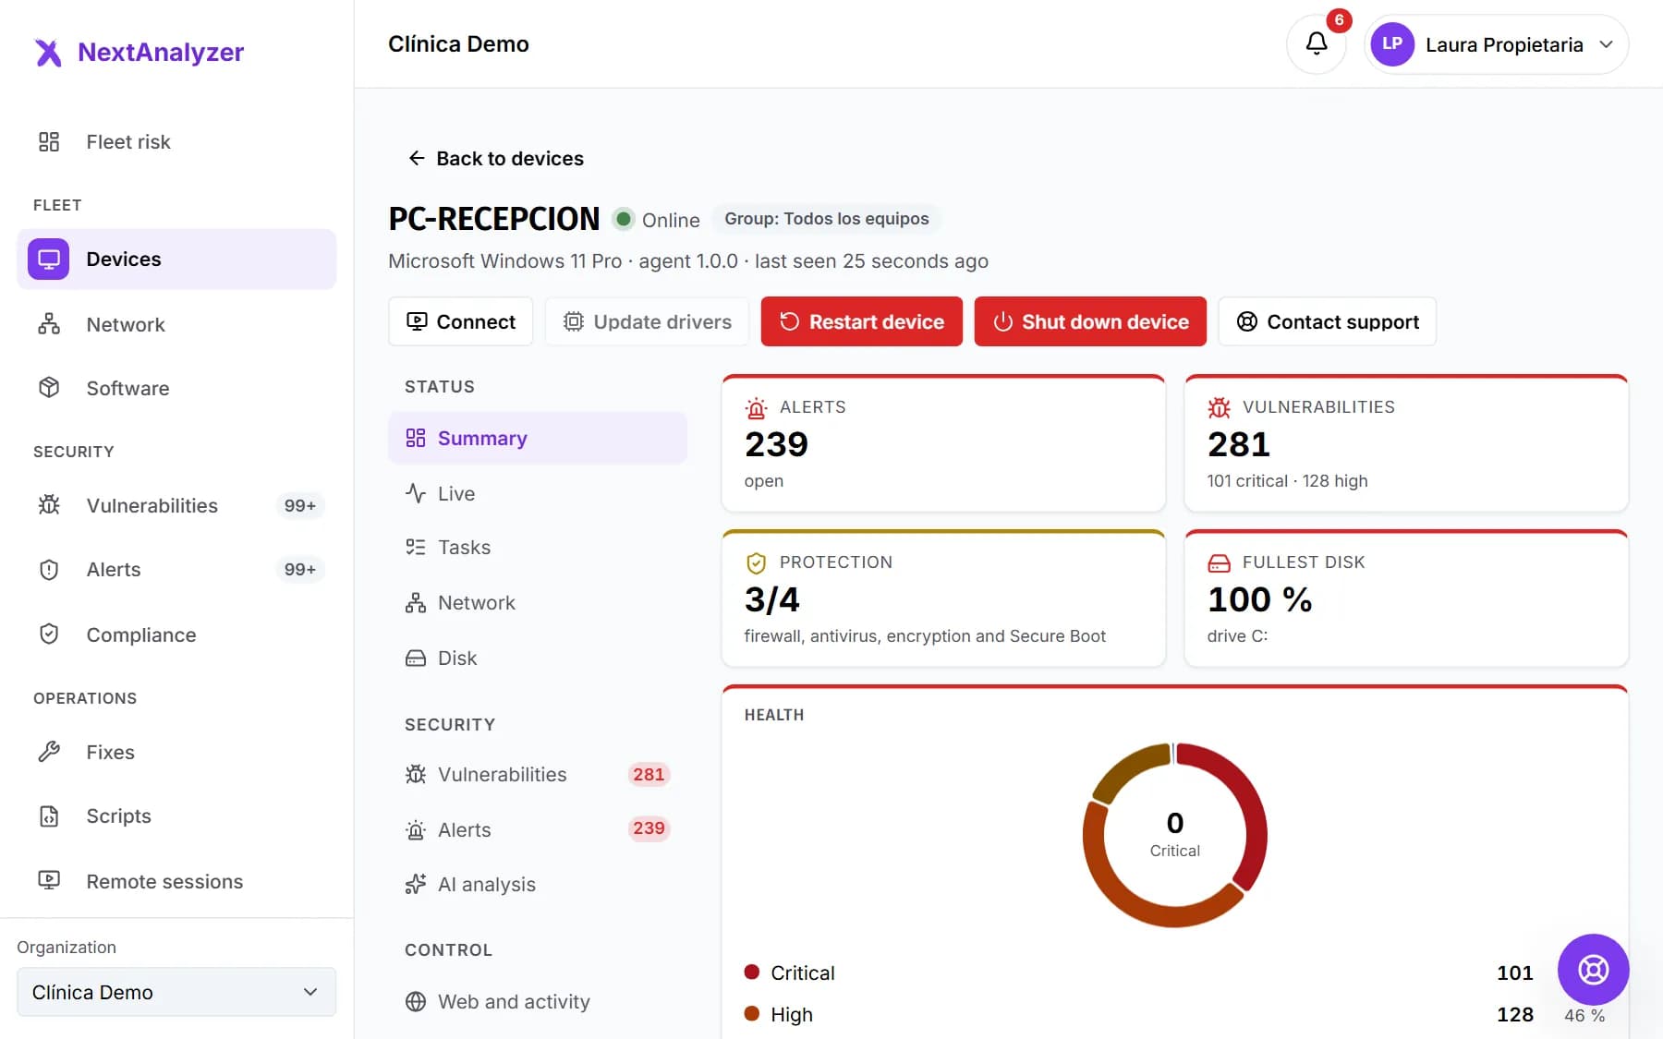The height and width of the screenshot is (1039, 1663).
Task: Select the Summary tab in Status
Action: coord(537,438)
